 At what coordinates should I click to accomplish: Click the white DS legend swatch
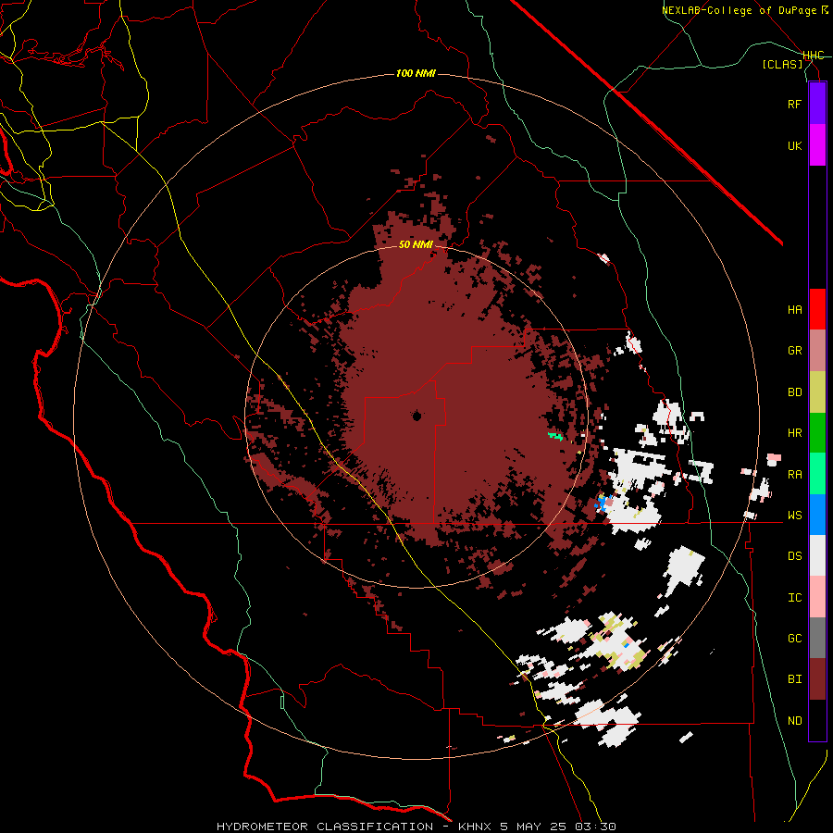point(817,555)
